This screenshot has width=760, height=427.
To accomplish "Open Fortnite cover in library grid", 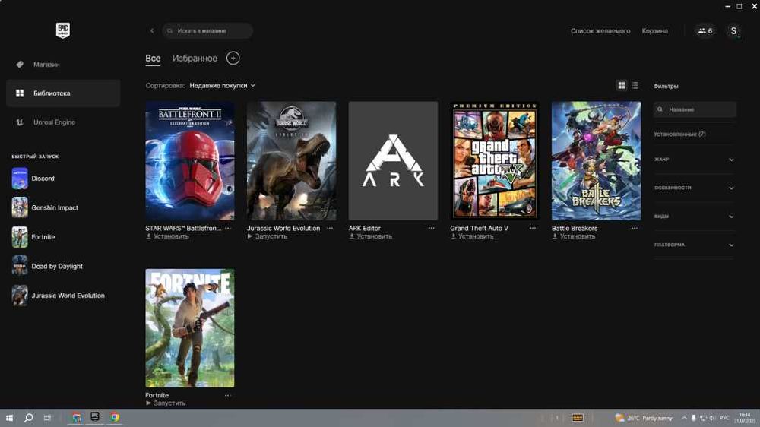I will (x=190, y=328).
